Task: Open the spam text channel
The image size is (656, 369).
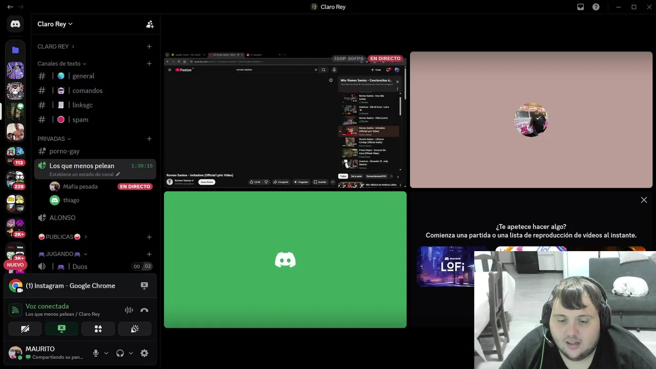Action: [95, 119]
